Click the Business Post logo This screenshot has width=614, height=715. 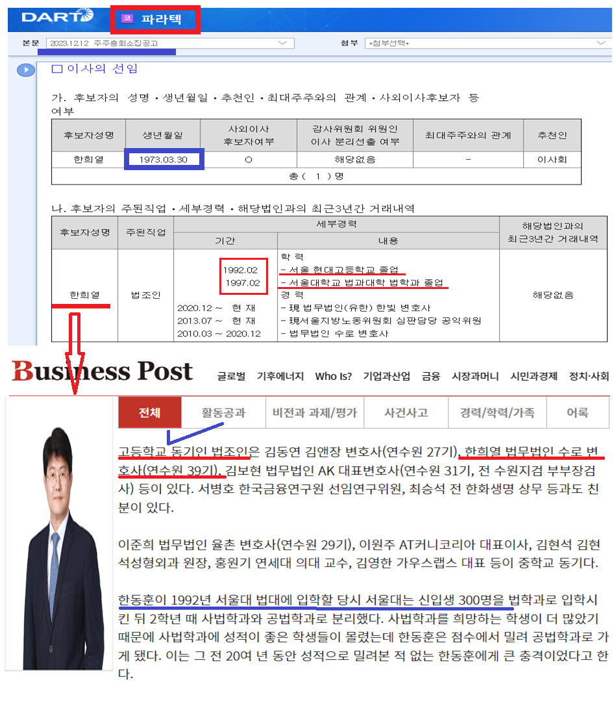[x=103, y=371]
